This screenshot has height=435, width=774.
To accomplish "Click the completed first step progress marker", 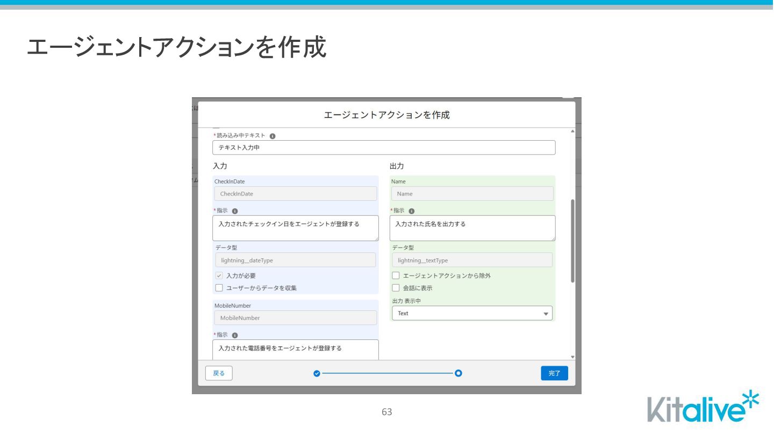I will tap(317, 373).
